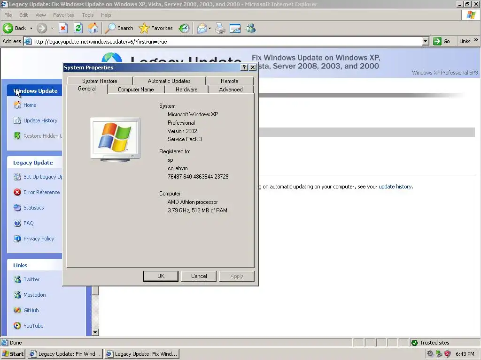Open the Mail button dropdown arrow
Viewport: 481px width, 360px height.
209,28
